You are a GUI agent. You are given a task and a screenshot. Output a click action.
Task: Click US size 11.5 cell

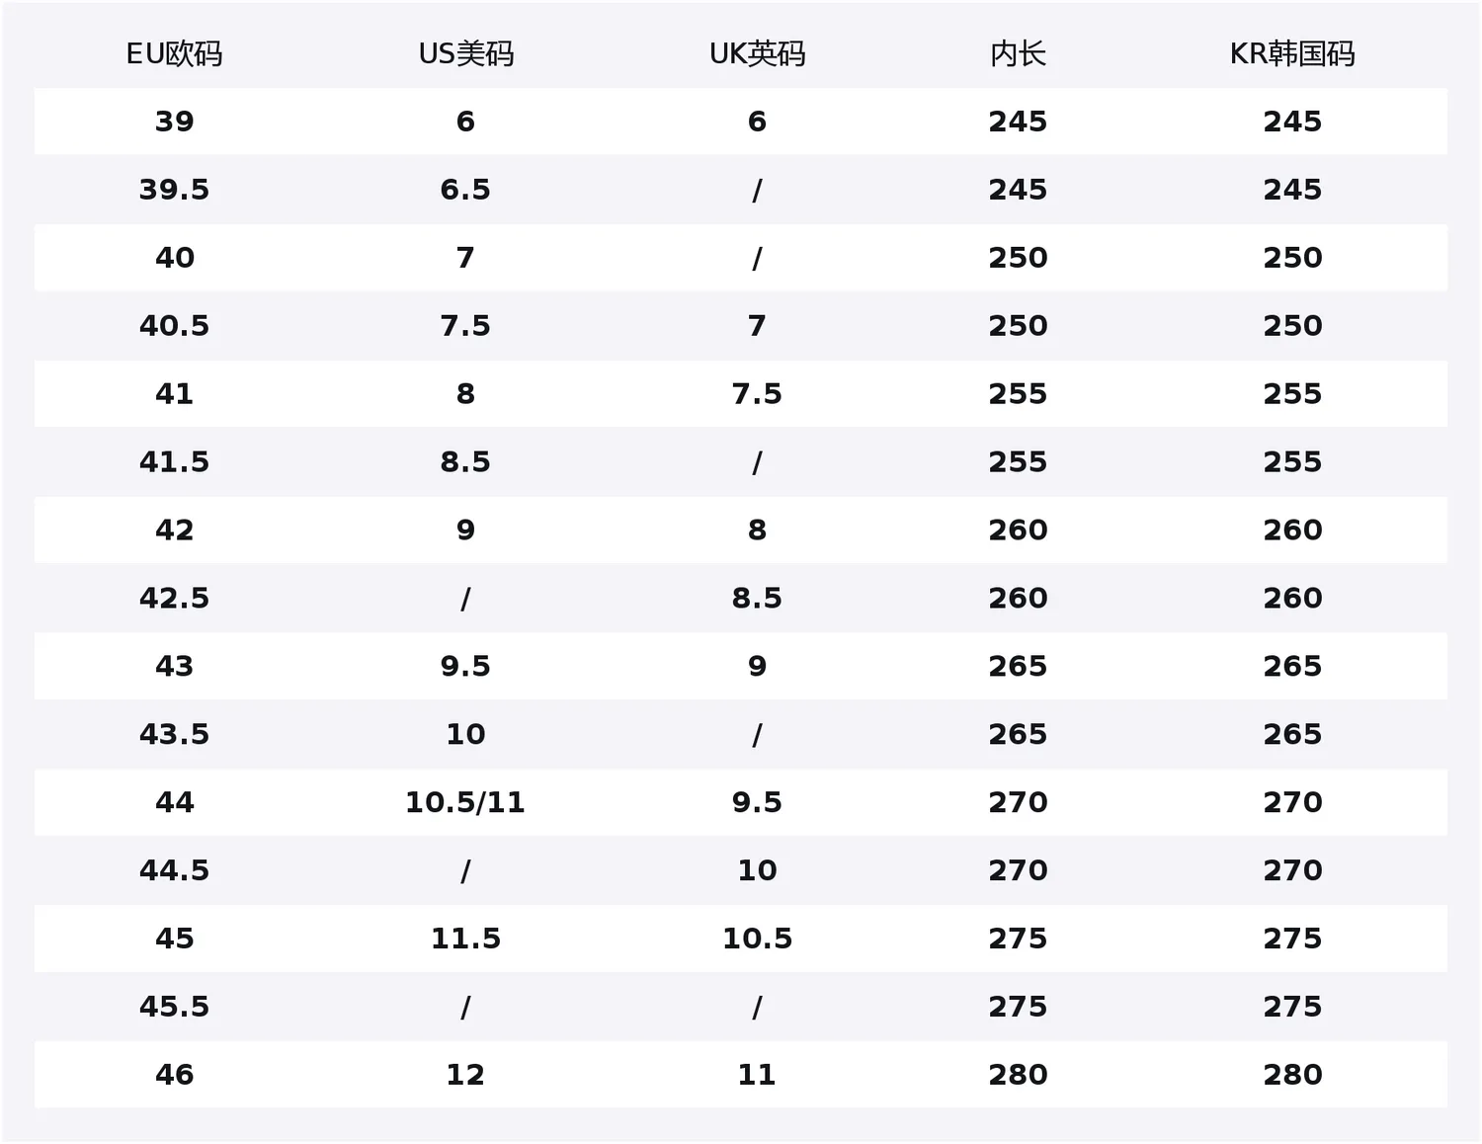(x=465, y=939)
